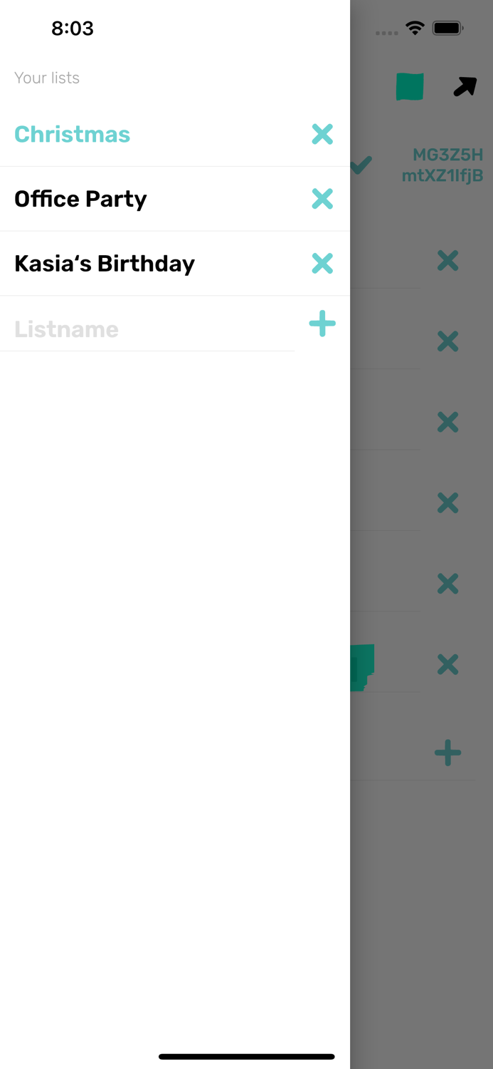Tap the battery indicator in status bar
Viewport: 493px width, 1069px height.
(448, 29)
